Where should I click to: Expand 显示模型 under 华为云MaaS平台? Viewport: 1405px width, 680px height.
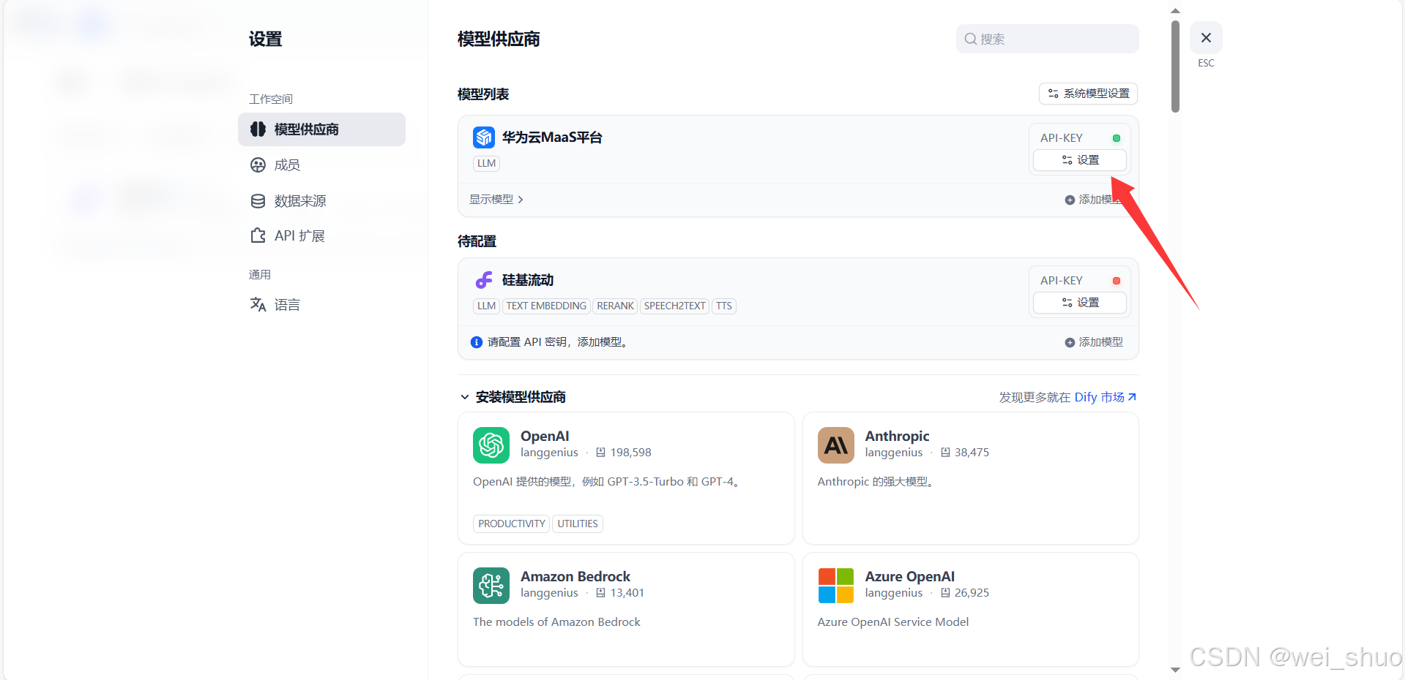tap(496, 200)
